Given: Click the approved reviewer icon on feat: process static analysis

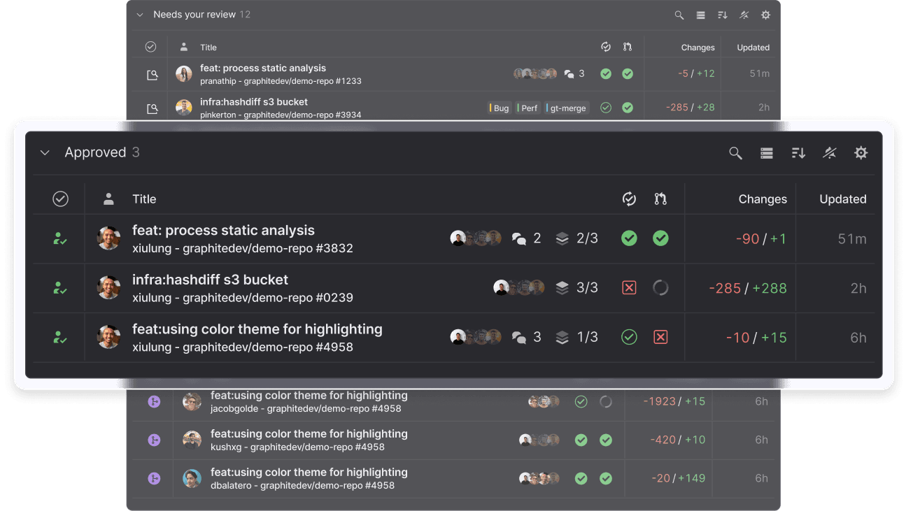Looking at the screenshot, I should (x=61, y=238).
